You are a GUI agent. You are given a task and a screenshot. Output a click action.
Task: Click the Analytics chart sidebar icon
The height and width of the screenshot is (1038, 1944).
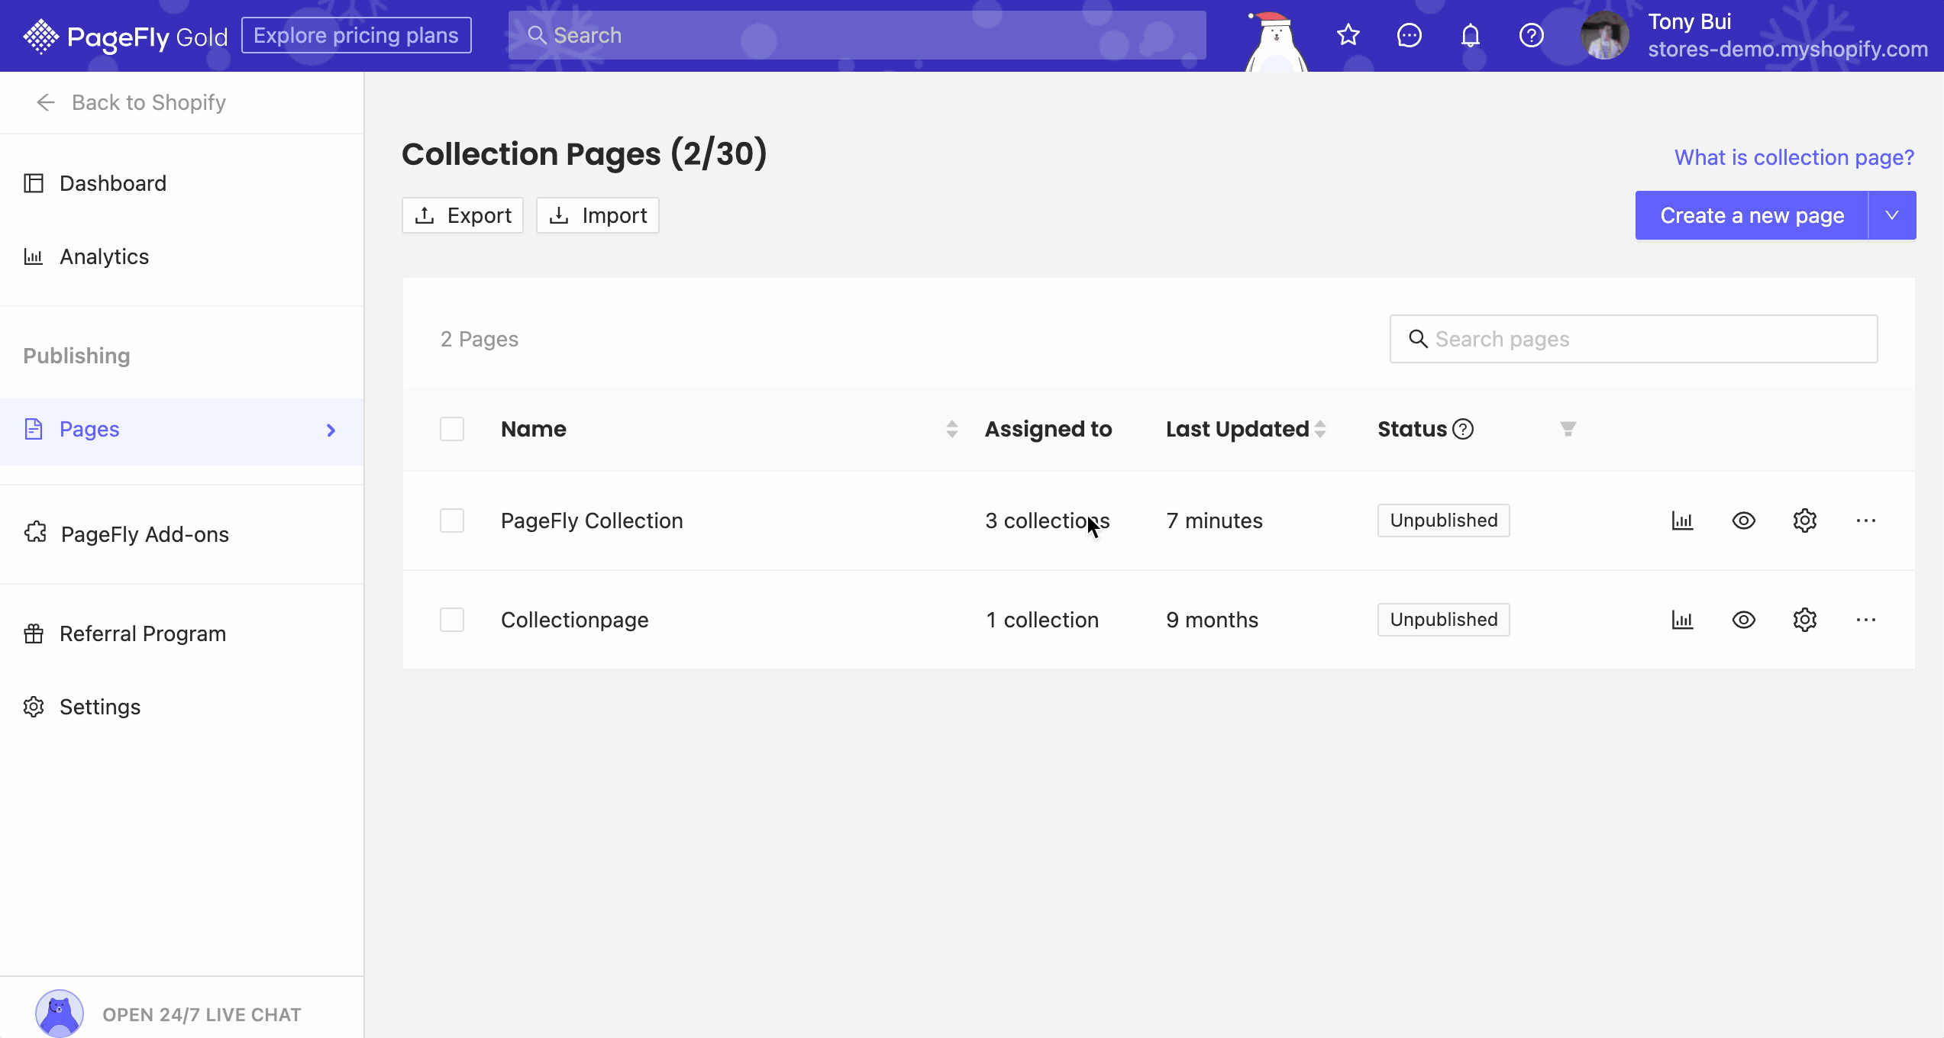[x=34, y=256]
